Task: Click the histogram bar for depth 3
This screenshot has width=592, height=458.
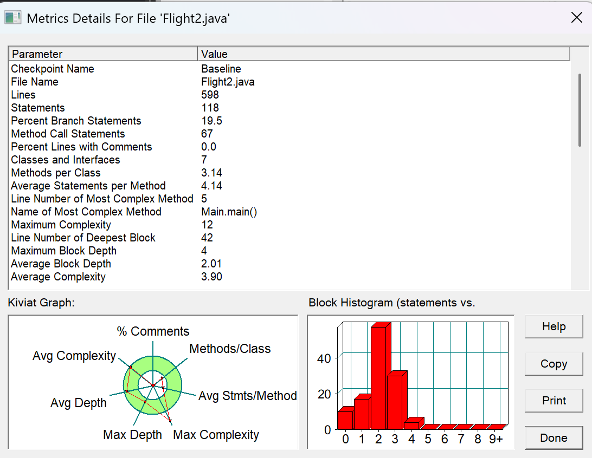Action: pyautogui.click(x=396, y=402)
